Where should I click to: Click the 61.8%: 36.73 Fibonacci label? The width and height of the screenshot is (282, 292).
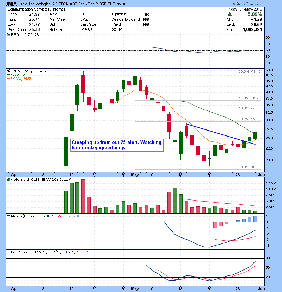tap(249, 98)
